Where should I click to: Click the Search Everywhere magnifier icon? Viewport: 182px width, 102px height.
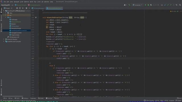tap(180, 5)
